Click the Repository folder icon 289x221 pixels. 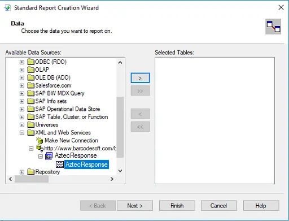pyautogui.click(x=30, y=172)
